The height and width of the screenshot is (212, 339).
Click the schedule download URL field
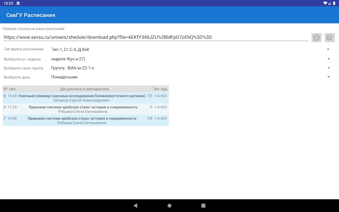[x=155, y=37]
